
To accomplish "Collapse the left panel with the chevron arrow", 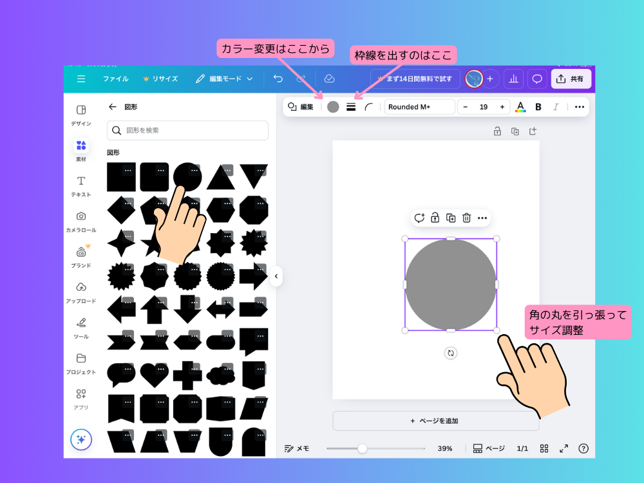I will click(276, 276).
